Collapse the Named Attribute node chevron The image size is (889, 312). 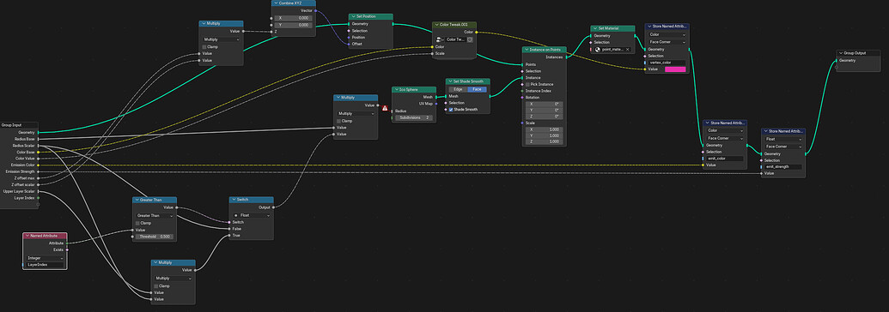[x=27, y=236]
